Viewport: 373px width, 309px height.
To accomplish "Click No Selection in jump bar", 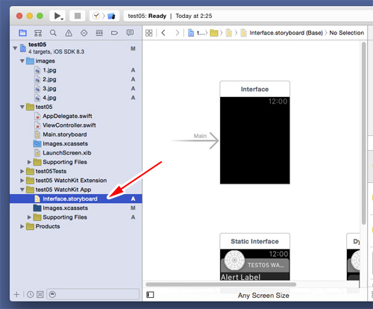I will tap(346, 33).
